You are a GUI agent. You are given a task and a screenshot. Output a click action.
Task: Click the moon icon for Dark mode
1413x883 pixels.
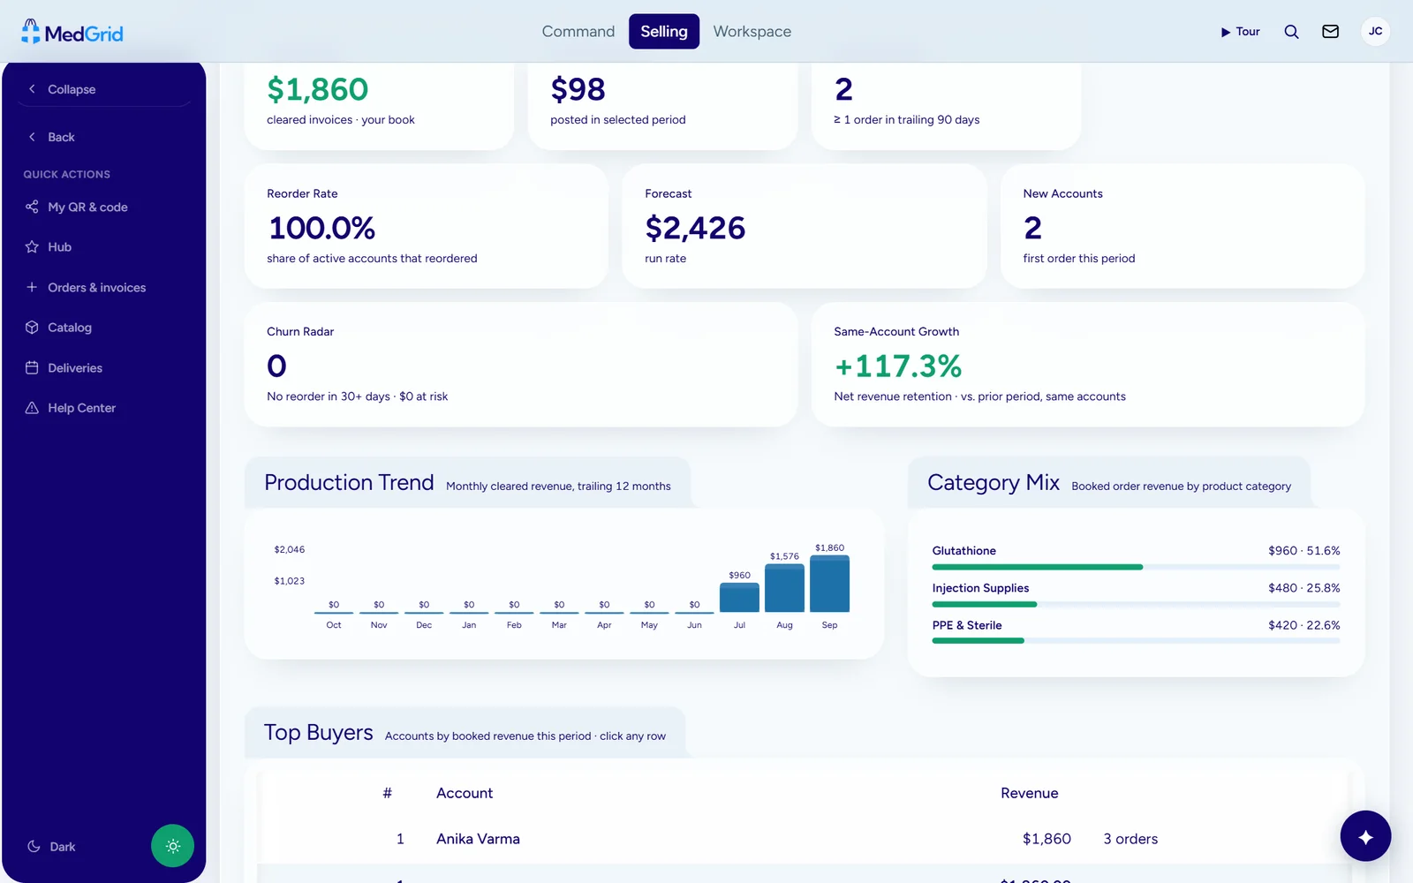click(34, 846)
